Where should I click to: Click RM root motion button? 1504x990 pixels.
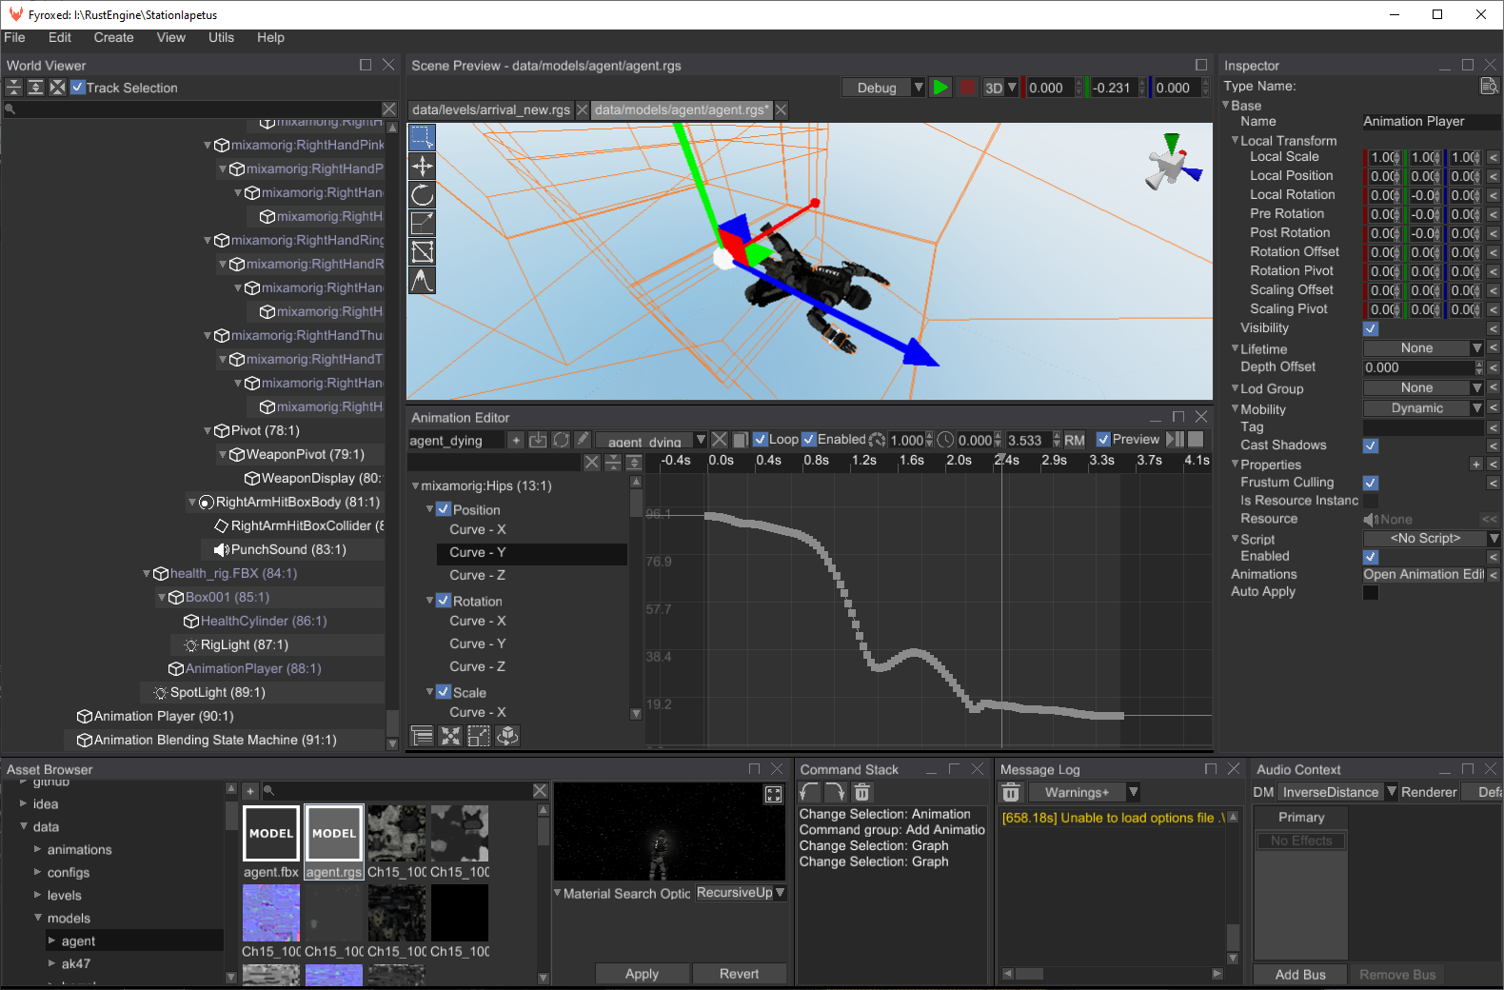1075,440
